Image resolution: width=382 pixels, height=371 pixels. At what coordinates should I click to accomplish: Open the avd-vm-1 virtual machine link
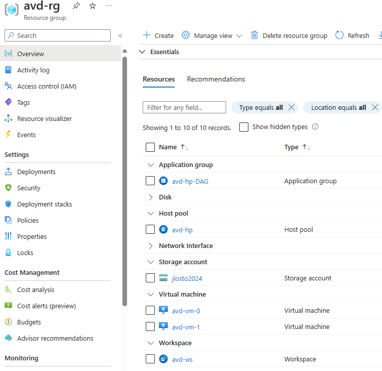pyautogui.click(x=186, y=327)
